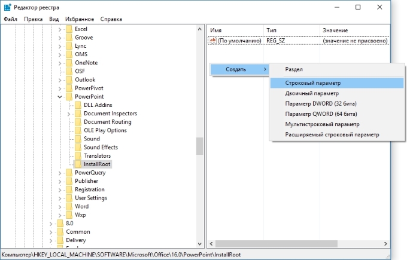Screen dimensions: 407x260
Task: Choose Мультистроковый параметр menu item
Action: (x=337, y=124)
